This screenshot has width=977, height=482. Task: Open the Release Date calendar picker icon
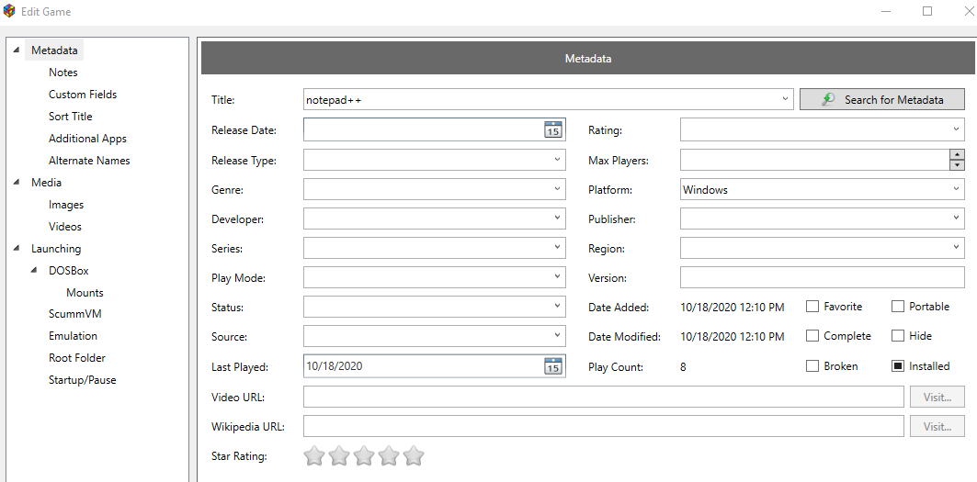click(x=552, y=129)
